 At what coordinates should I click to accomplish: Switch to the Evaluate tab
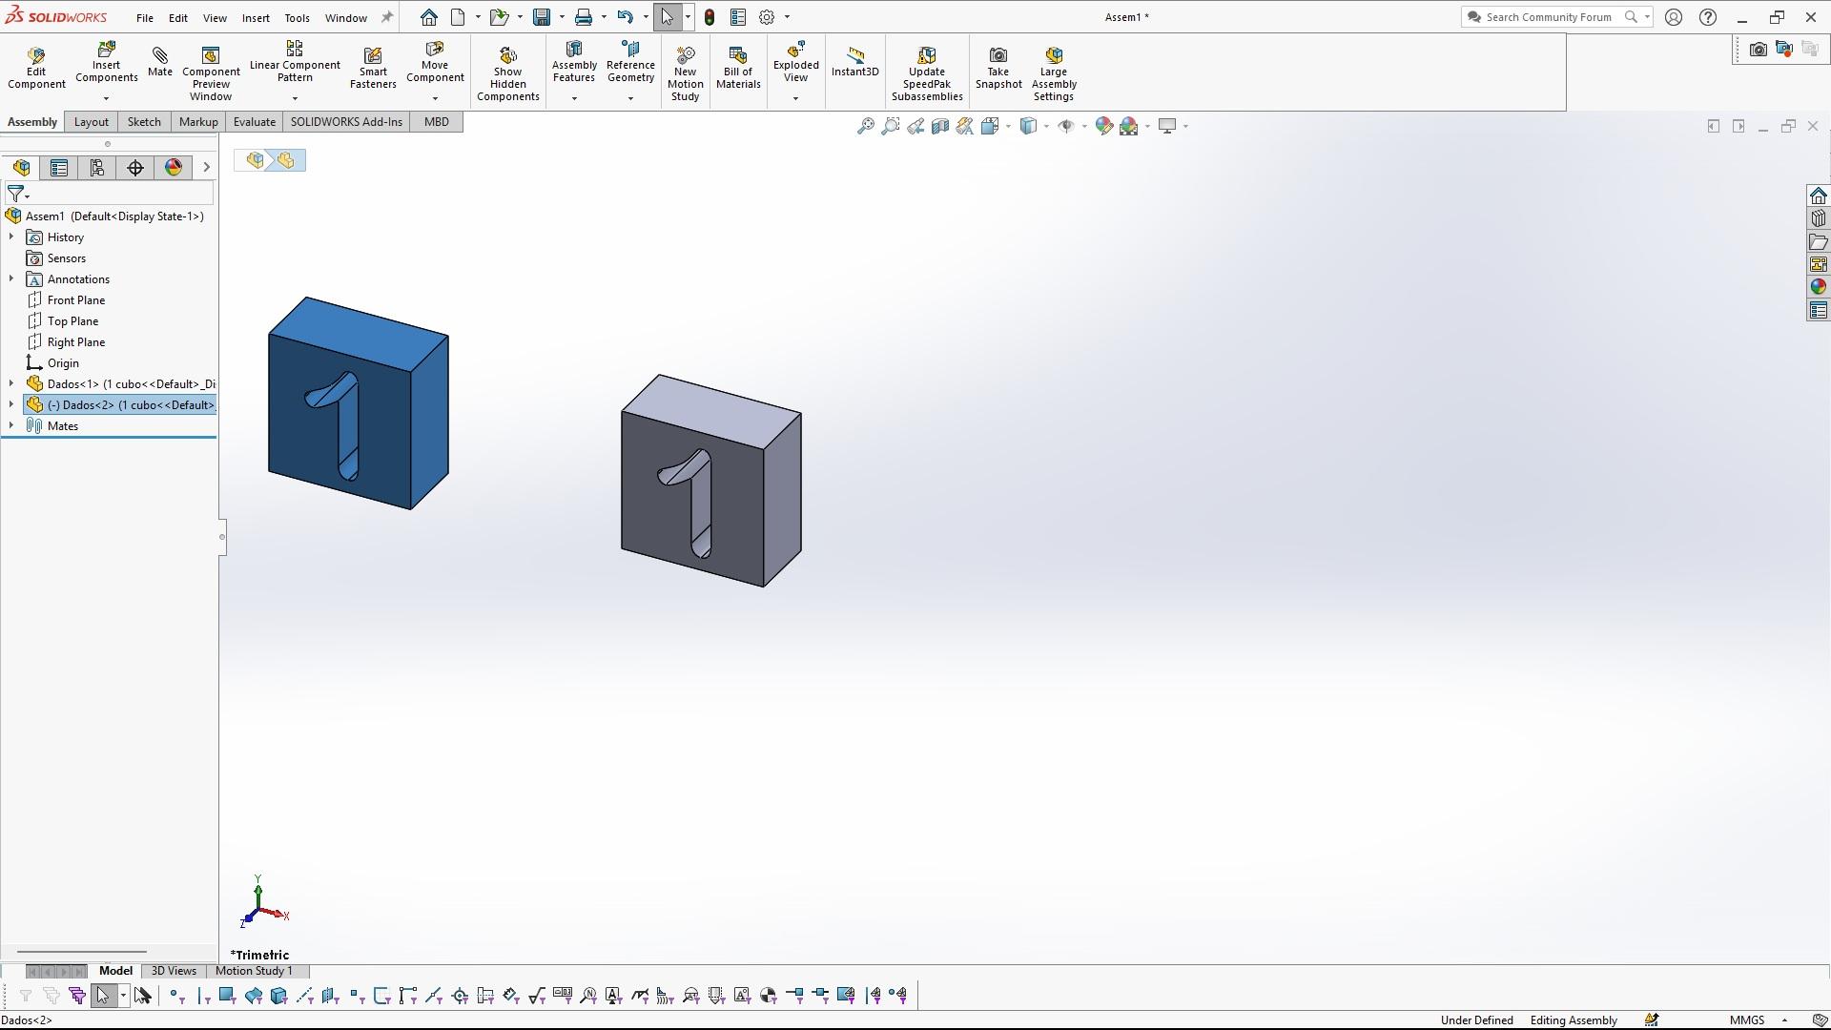point(255,122)
